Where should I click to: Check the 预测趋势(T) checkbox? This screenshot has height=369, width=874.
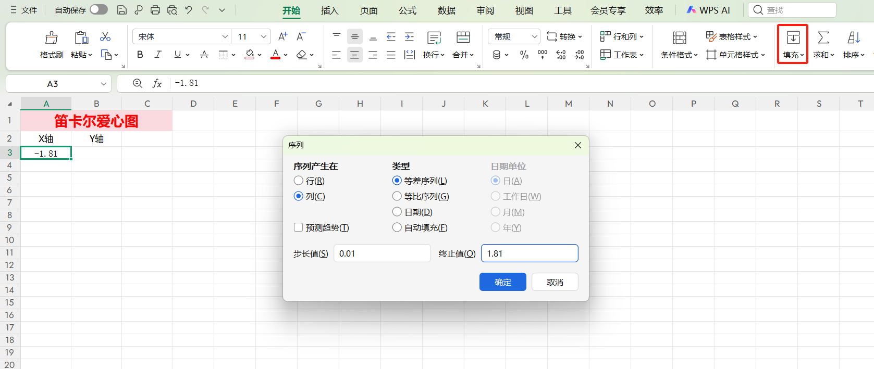298,227
